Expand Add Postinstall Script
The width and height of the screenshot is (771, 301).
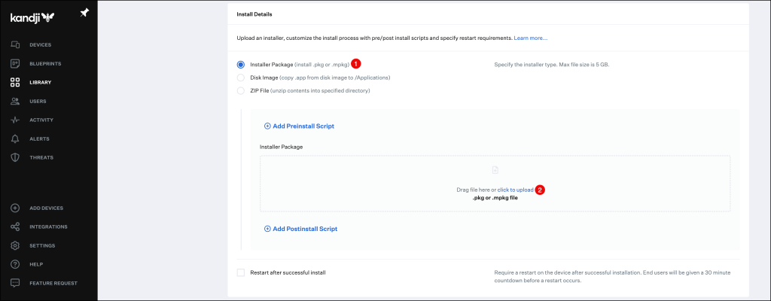pos(300,228)
